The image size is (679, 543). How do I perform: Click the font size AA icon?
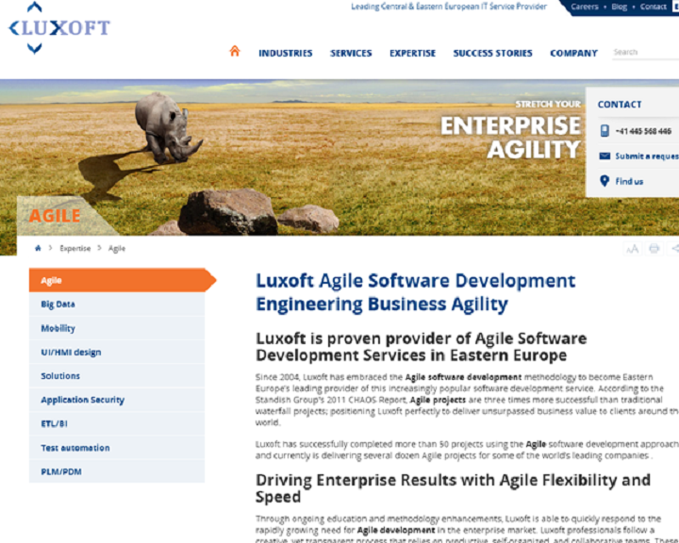(x=632, y=249)
